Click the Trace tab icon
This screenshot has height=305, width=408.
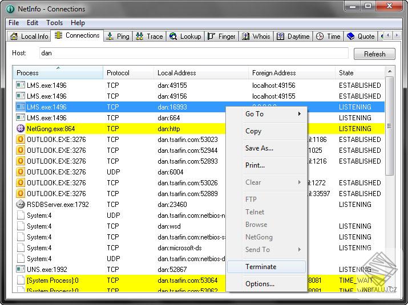point(140,36)
